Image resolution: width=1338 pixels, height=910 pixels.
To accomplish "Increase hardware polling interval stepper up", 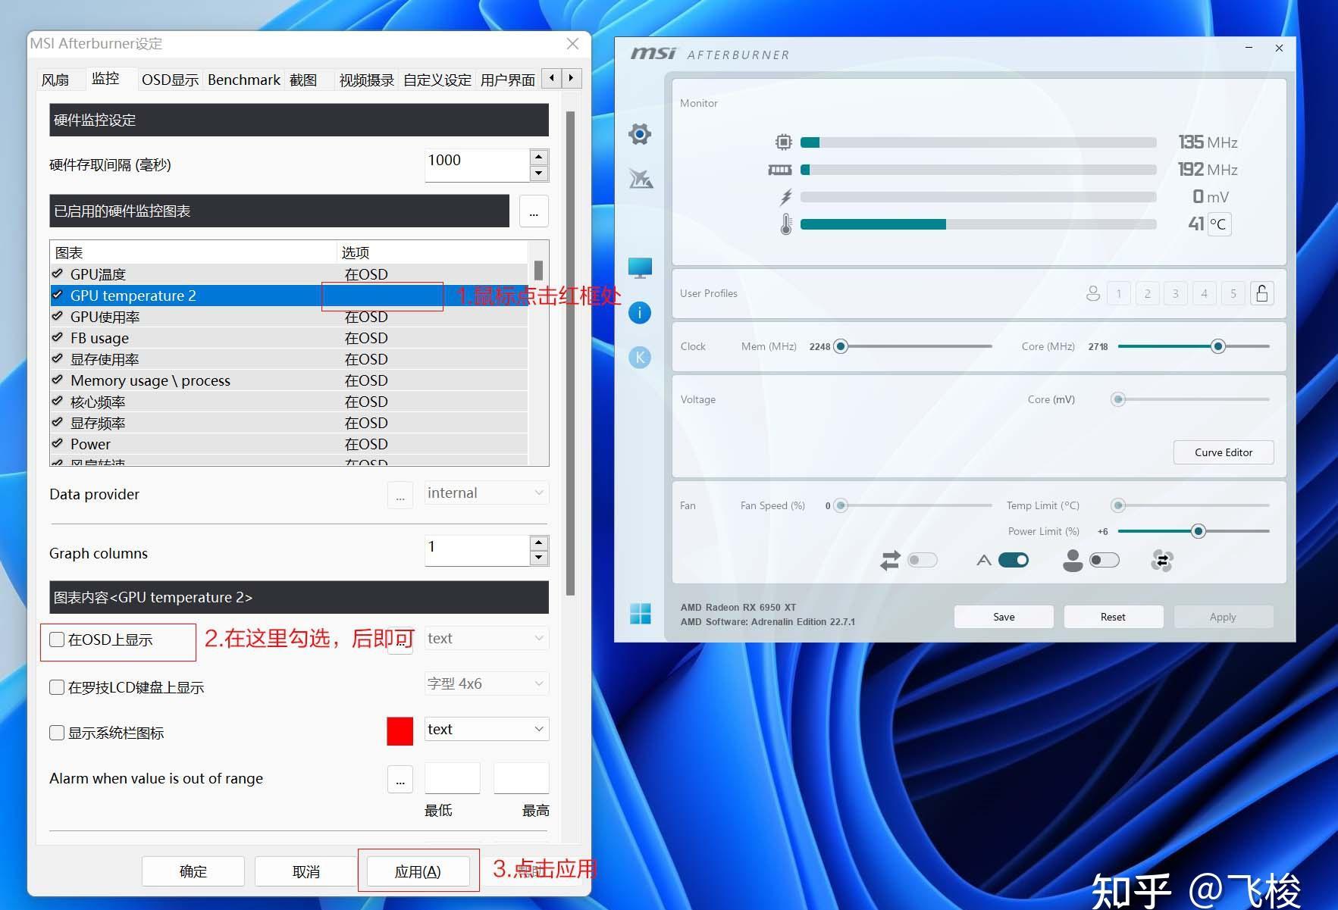I will (x=539, y=158).
